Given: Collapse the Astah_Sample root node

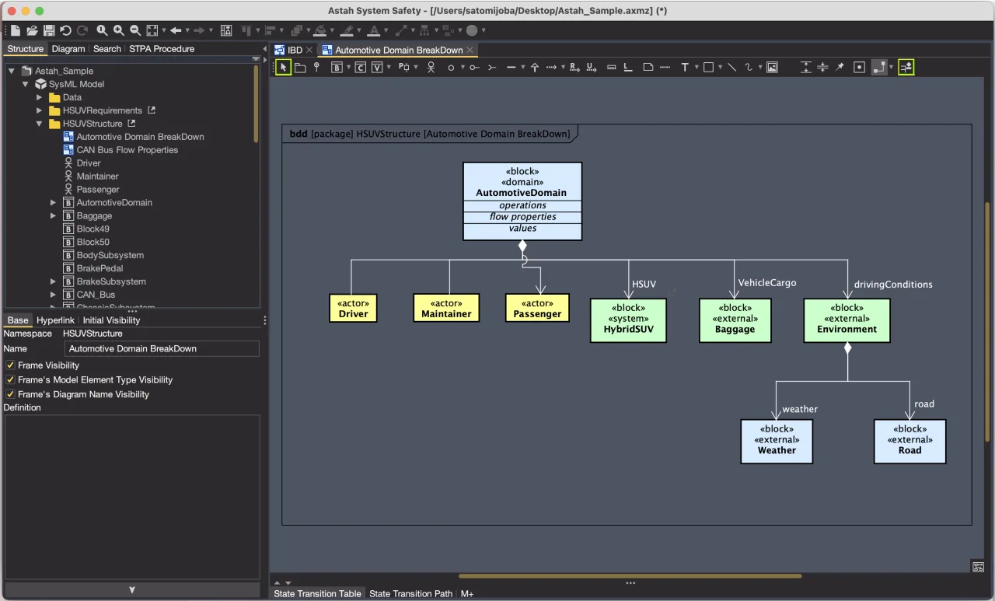Looking at the screenshot, I should 12,71.
